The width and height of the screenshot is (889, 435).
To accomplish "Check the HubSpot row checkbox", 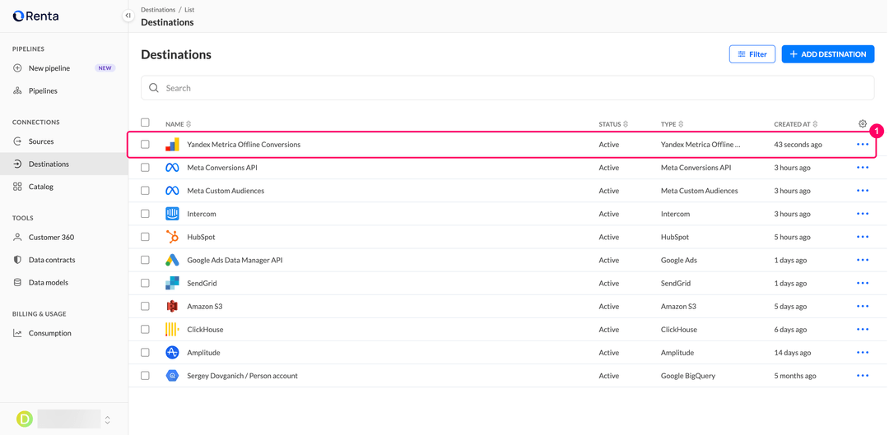I will 145,237.
